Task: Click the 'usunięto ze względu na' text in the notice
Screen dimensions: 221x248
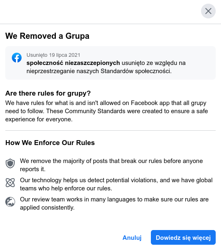Action: tap(154, 63)
